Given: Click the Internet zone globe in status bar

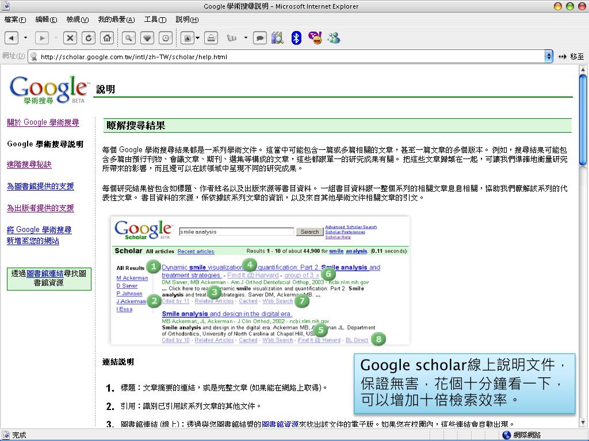Looking at the screenshot, I should click(x=507, y=435).
